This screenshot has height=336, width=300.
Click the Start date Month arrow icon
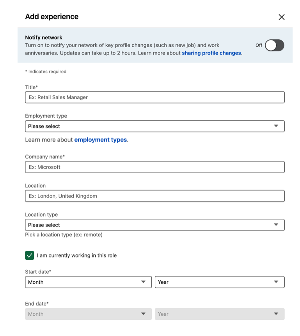144,282
